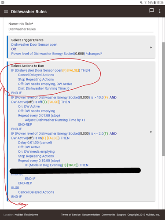Open the Support link
The height and width of the screenshot is (220, 165).
tap(121, 215)
